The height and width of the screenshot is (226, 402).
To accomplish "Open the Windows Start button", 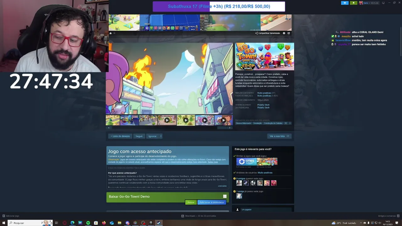I will 4,223.
